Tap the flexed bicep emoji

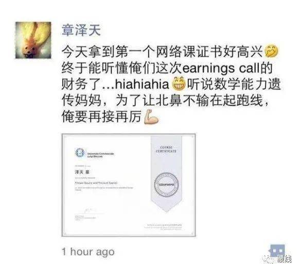151,116
